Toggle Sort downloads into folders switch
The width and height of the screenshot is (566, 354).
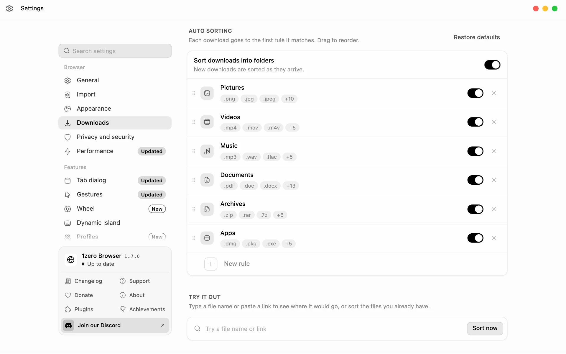pyautogui.click(x=492, y=65)
